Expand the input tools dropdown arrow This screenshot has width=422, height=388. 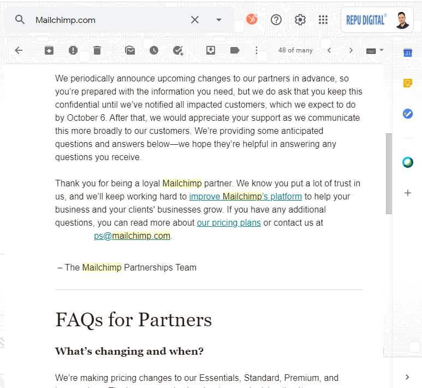(x=382, y=50)
